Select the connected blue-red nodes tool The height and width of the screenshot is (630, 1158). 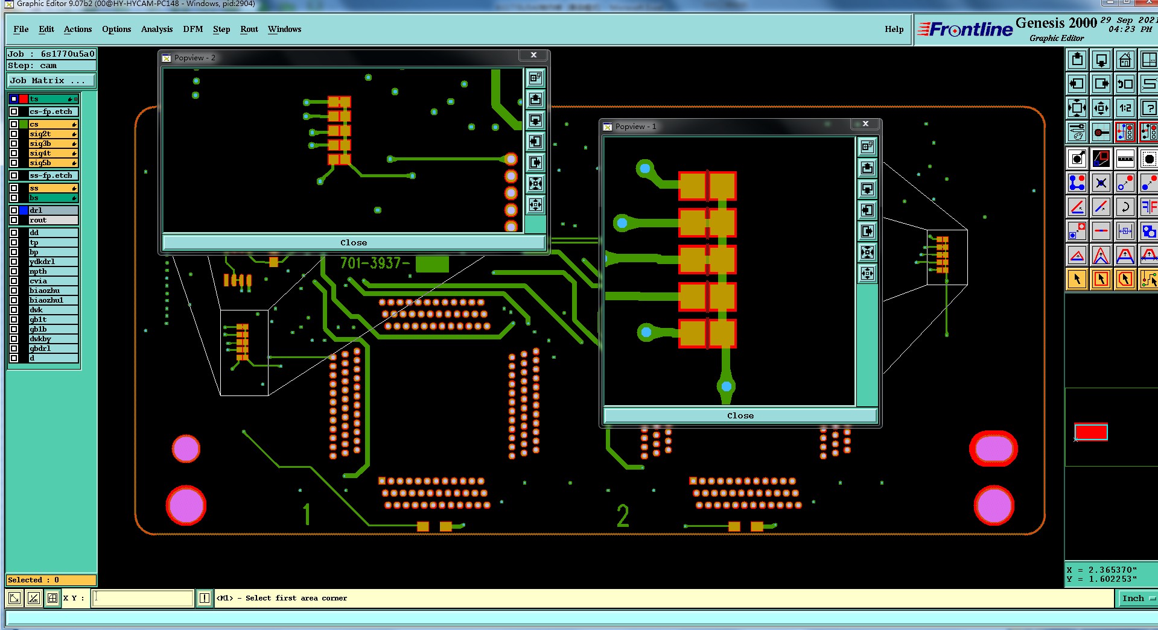point(1077,183)
